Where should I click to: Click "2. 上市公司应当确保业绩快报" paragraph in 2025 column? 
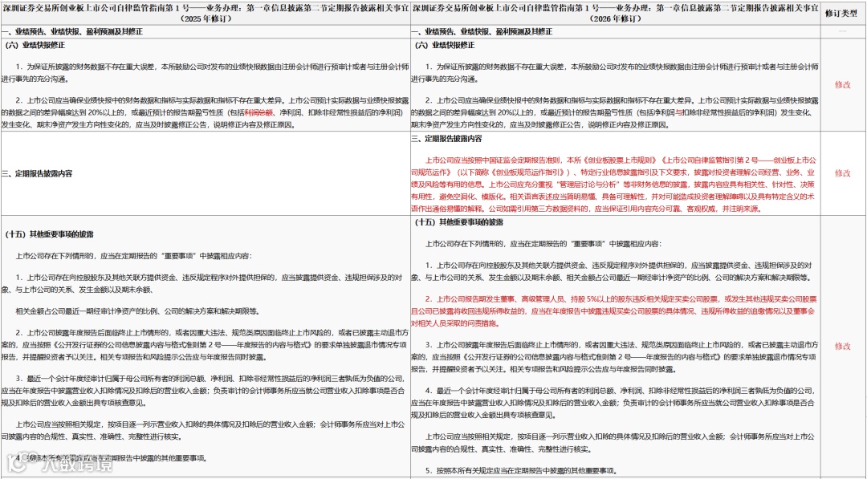tap(206, 112)
